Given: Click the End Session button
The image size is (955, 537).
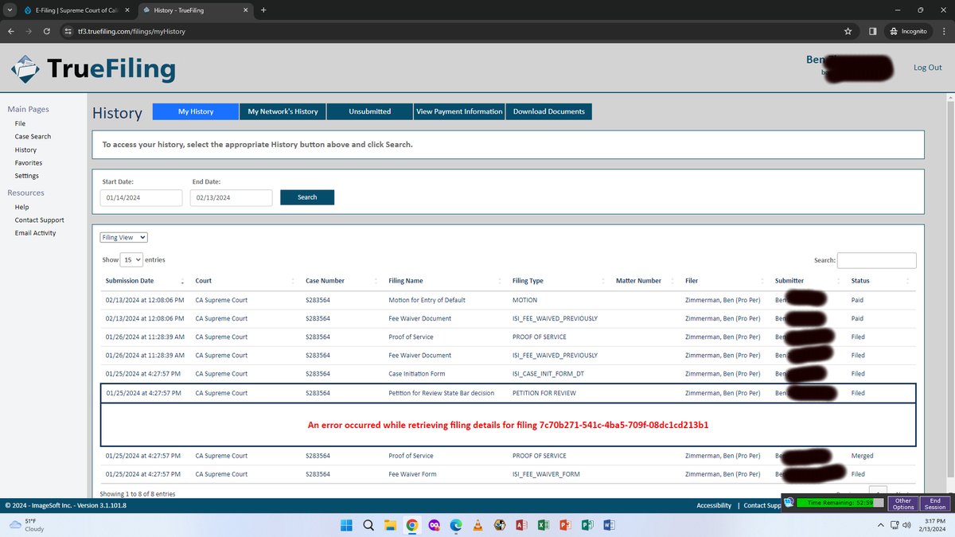Looking at the screenshot, I should point(935,504).
